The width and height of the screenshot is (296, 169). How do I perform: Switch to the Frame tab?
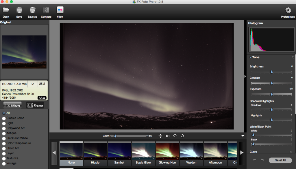tap(35, 106)
